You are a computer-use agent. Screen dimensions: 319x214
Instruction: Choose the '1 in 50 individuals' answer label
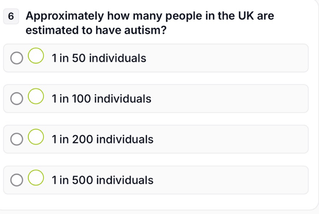tap(99, 58)
